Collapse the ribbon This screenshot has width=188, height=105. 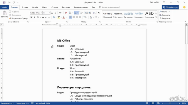[186, 22]
